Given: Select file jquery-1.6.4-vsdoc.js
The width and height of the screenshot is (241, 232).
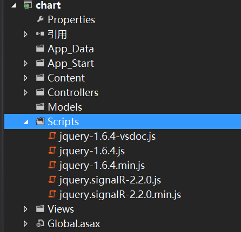Looking at the screenshot, I should [x=108, y=137].
